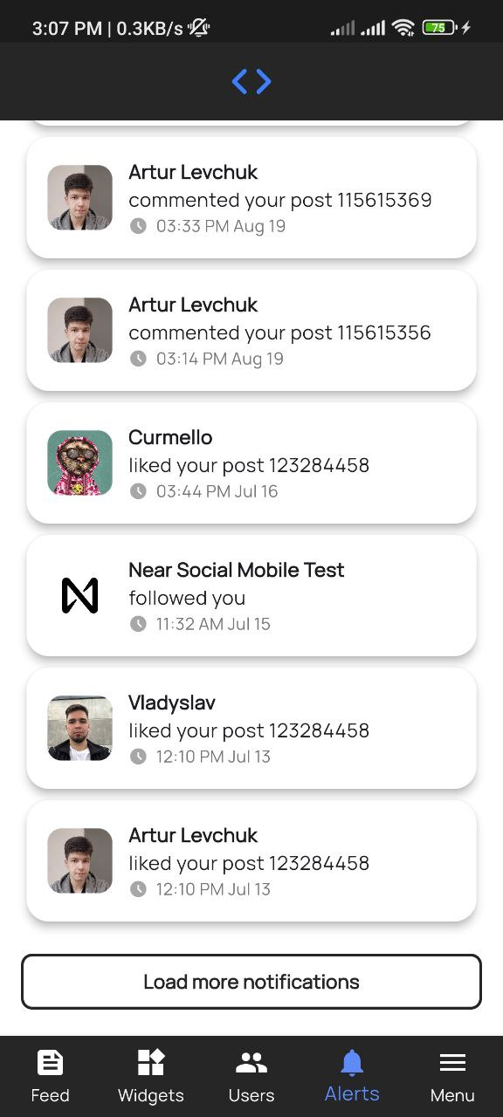Tap clock icon beside 03:33 PM Aug 19
Image resolution: width=503 pixels, height=1117 pixels.
click(x=138, y=226)
